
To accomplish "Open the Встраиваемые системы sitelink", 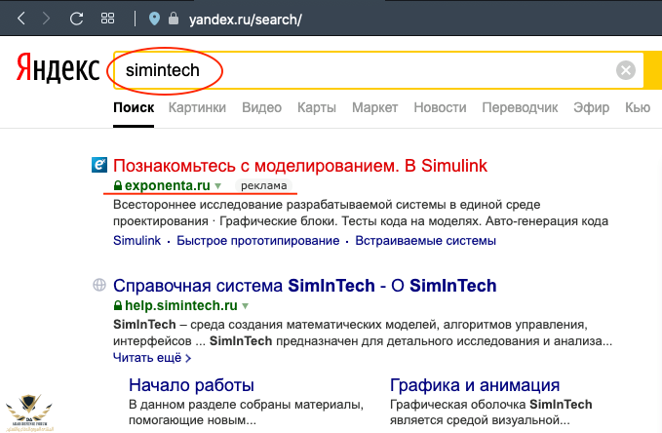I will coord(425,240).
